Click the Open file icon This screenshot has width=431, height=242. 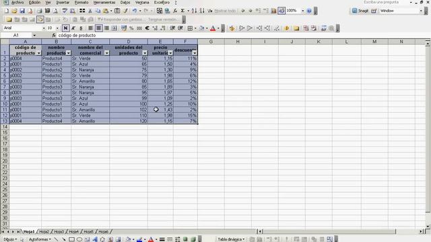point(14,11)
